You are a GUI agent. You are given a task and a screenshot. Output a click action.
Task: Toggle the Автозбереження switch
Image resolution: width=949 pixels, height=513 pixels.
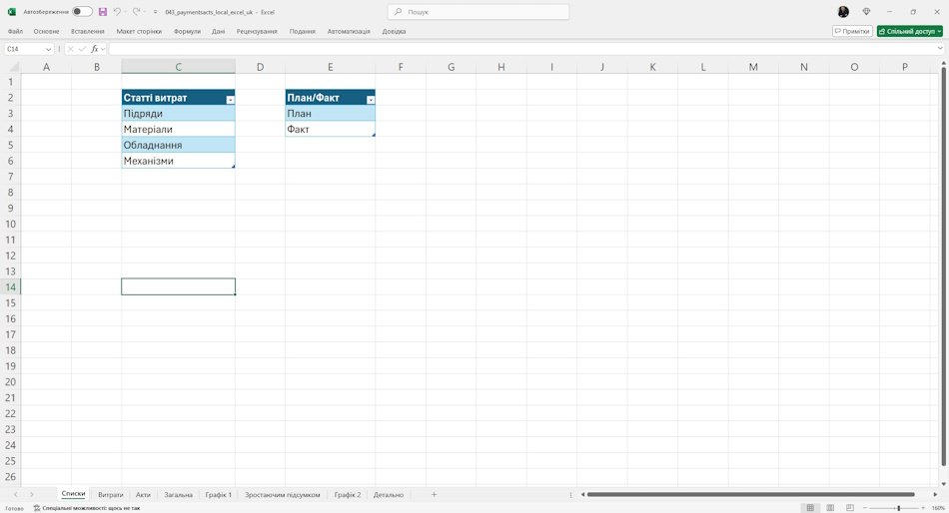click(x=82, y=12)
